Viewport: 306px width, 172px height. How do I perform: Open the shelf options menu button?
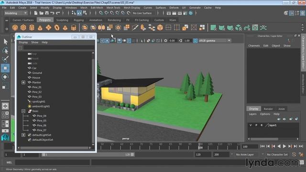point(7,29)
